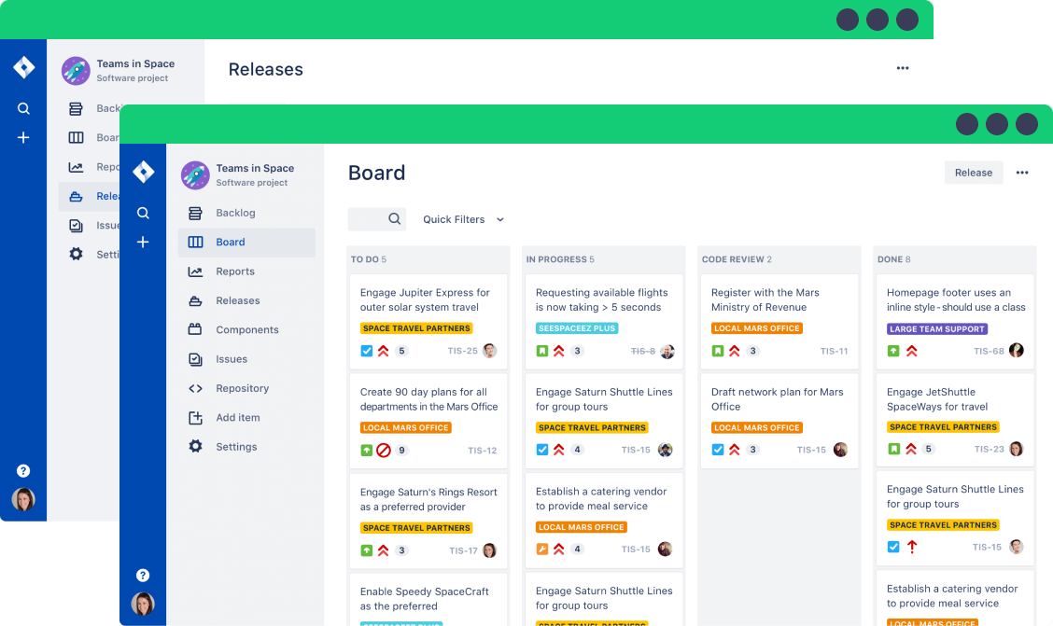Click assignee avatar on TIS-68 card
This screenshot has height=626, width=1053.
click(1016, 350)
